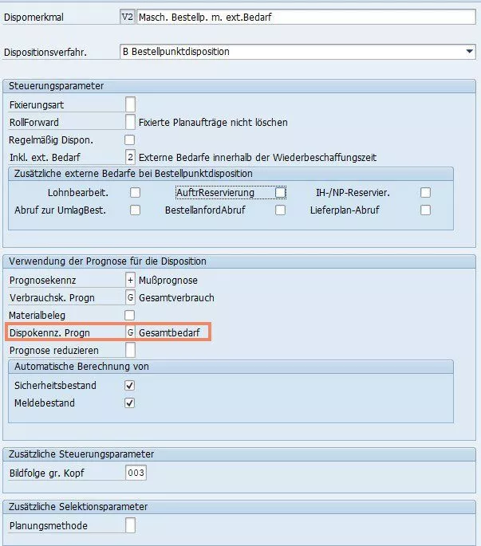Image resolution: width=481 pixels, height=546 pixels.
Task: Select the RollForward input field
Action: tap(130, 122)
